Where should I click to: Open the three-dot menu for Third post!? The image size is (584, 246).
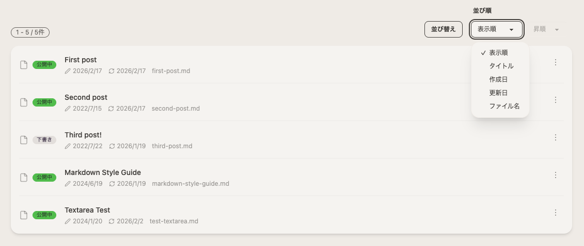pos(555,137)
